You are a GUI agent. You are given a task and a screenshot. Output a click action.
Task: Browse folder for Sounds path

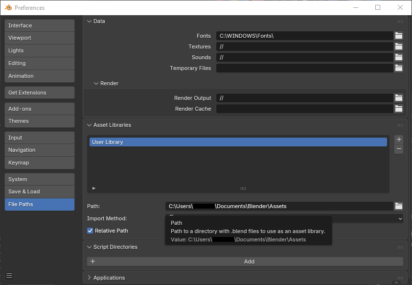pyautogui.click(x=399, y=57)
